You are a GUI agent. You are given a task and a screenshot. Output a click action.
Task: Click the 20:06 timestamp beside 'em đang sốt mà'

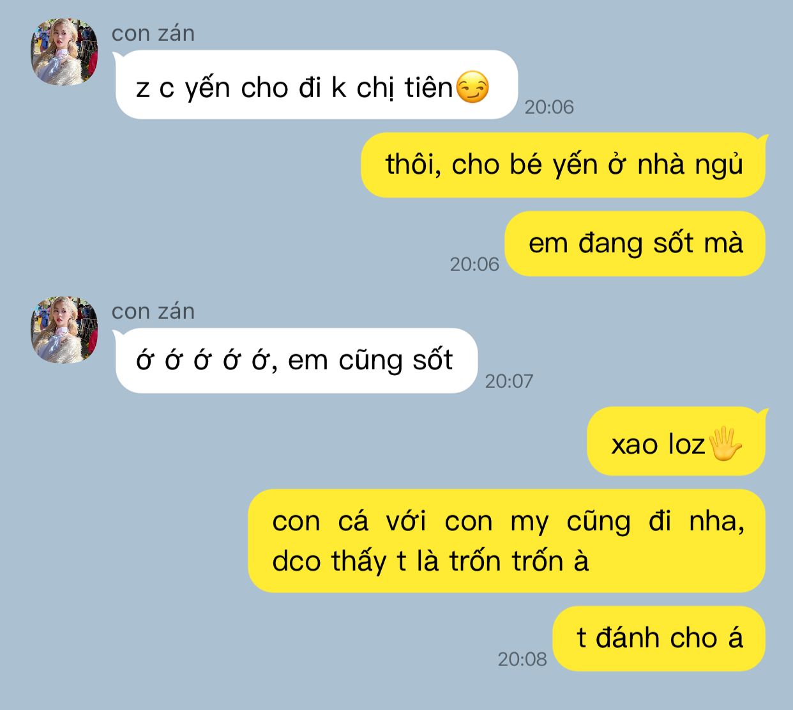point(474,264)
